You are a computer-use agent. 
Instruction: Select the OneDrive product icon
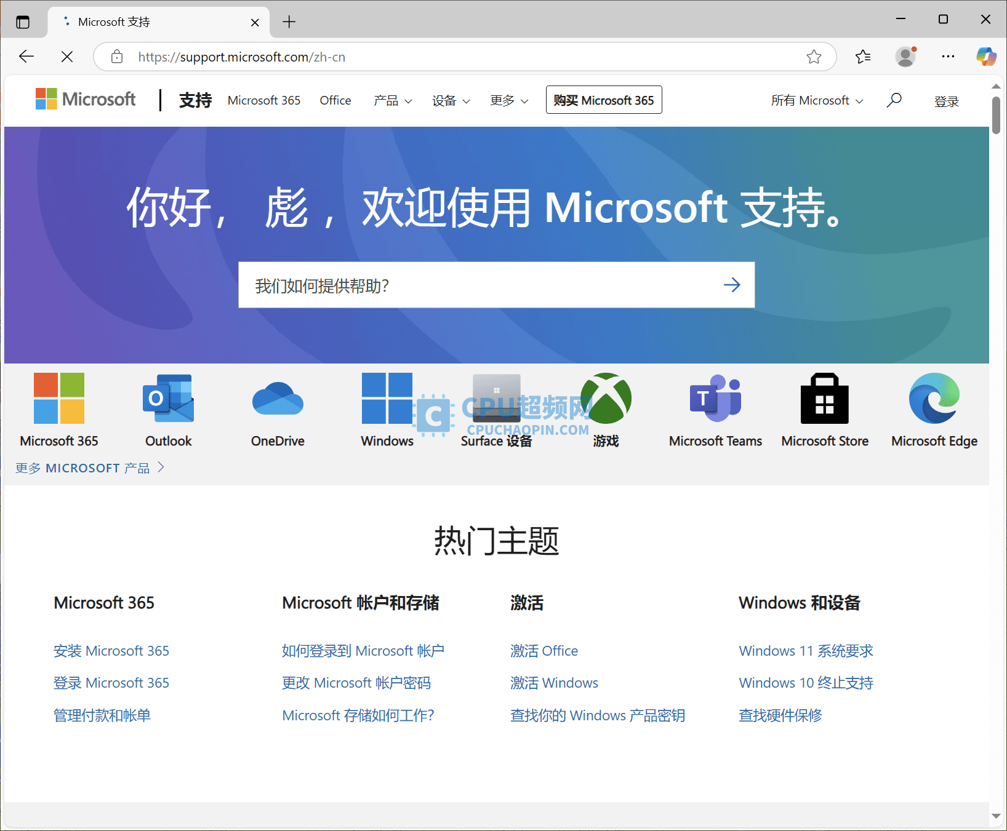[x=277, y=399]
